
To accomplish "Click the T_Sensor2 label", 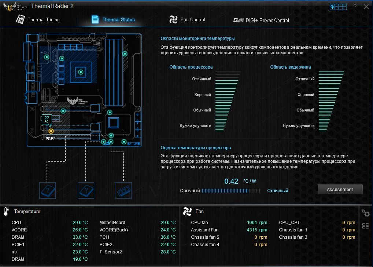I will (111, 252).
